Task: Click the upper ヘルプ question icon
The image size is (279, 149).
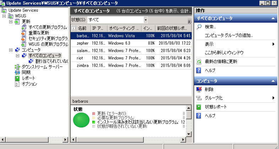Action: pos(198,70)
